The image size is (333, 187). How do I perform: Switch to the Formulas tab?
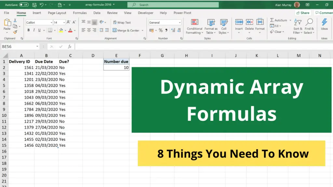click(80, 13)
